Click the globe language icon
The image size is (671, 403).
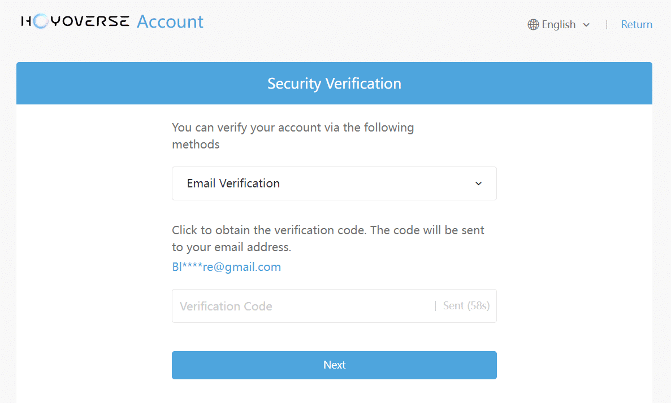pos(533,25)
